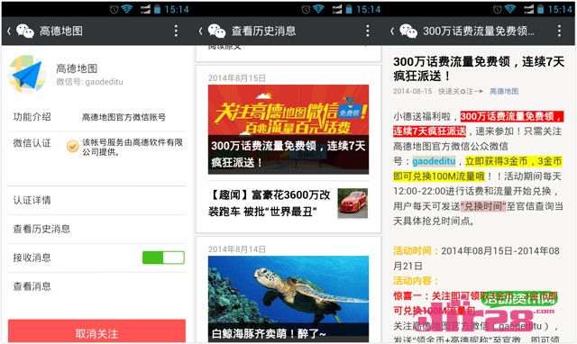Open overflow menu in 查看历史消息 header
This screenshot has width=577, height=344.
point(368,31)
